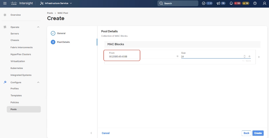Click the Configure wrench icon

(5, 82)
